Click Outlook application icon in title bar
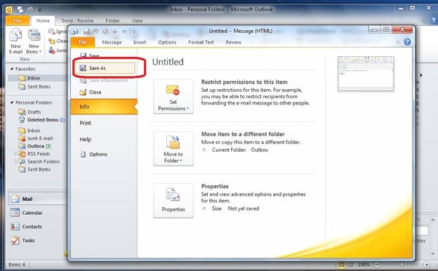Image resolution: width=438 pixels, height=271 pixels. [x=9, y=10]
